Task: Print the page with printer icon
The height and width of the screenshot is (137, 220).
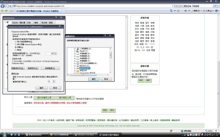Action: click(186, 11)
